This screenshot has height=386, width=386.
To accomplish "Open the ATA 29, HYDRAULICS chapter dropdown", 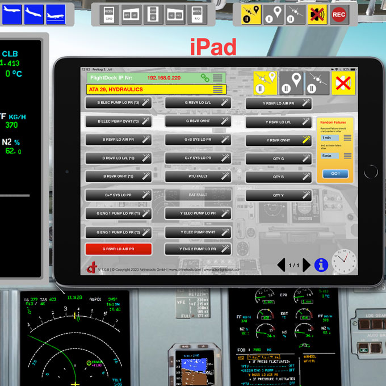I will (x=217, y=89).
